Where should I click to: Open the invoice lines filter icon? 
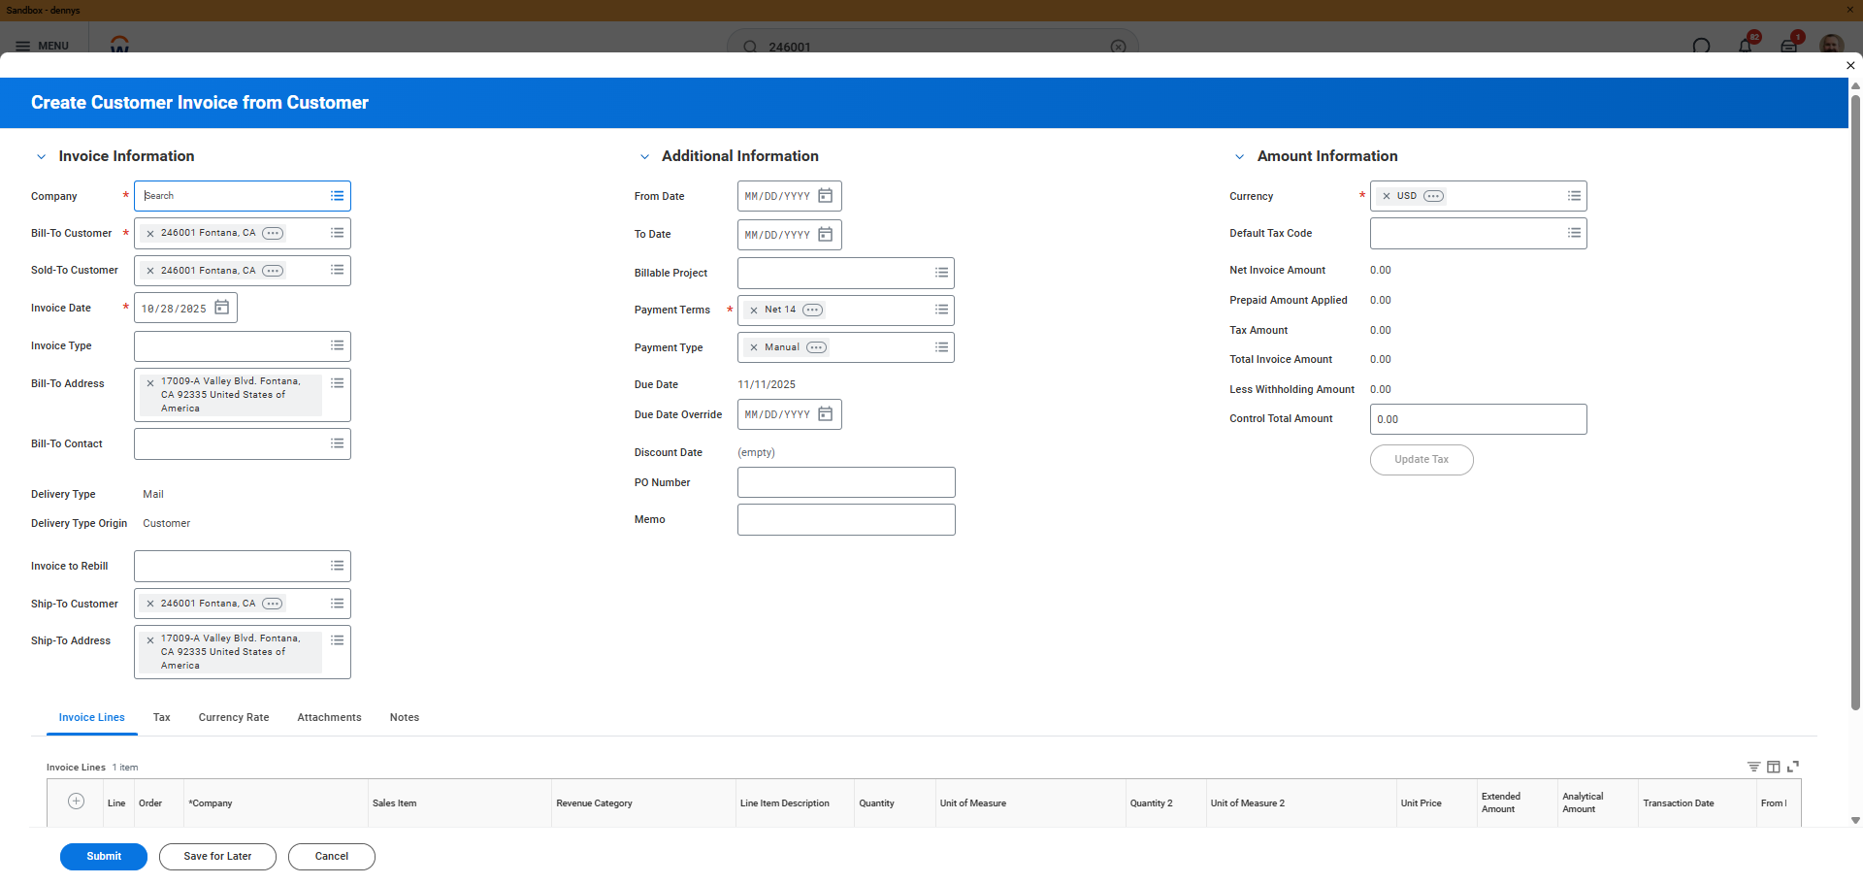click(x=1753, y=767)
